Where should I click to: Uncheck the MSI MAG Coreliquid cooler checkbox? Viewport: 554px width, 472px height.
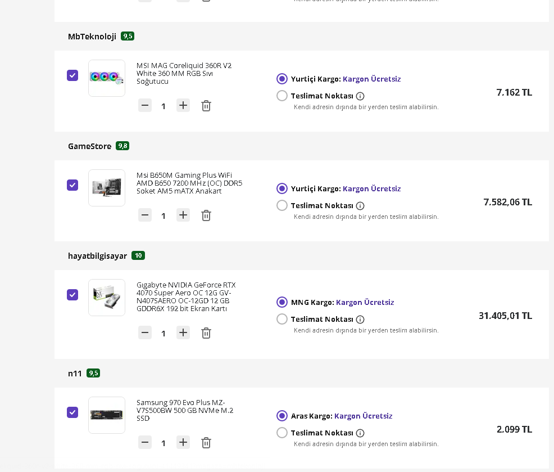pos(72,75)
